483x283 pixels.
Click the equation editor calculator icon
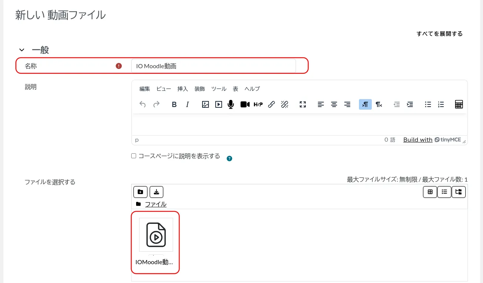458,105
